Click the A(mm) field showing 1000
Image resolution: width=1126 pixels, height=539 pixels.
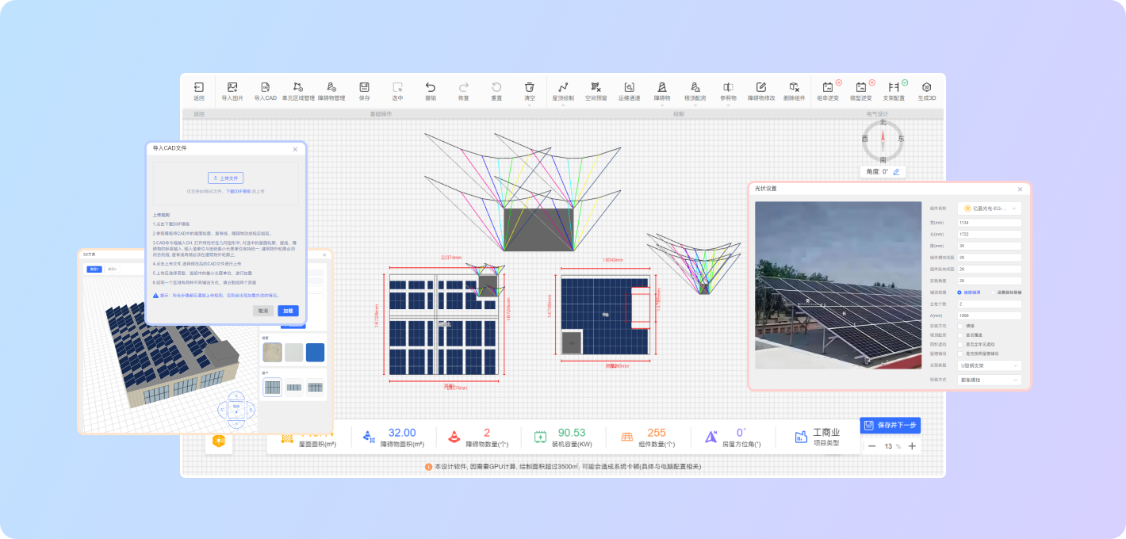pyautogui.click(x=990, y=315)
